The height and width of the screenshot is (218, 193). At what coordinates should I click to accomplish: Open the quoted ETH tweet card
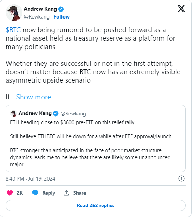tap(96, 139)
